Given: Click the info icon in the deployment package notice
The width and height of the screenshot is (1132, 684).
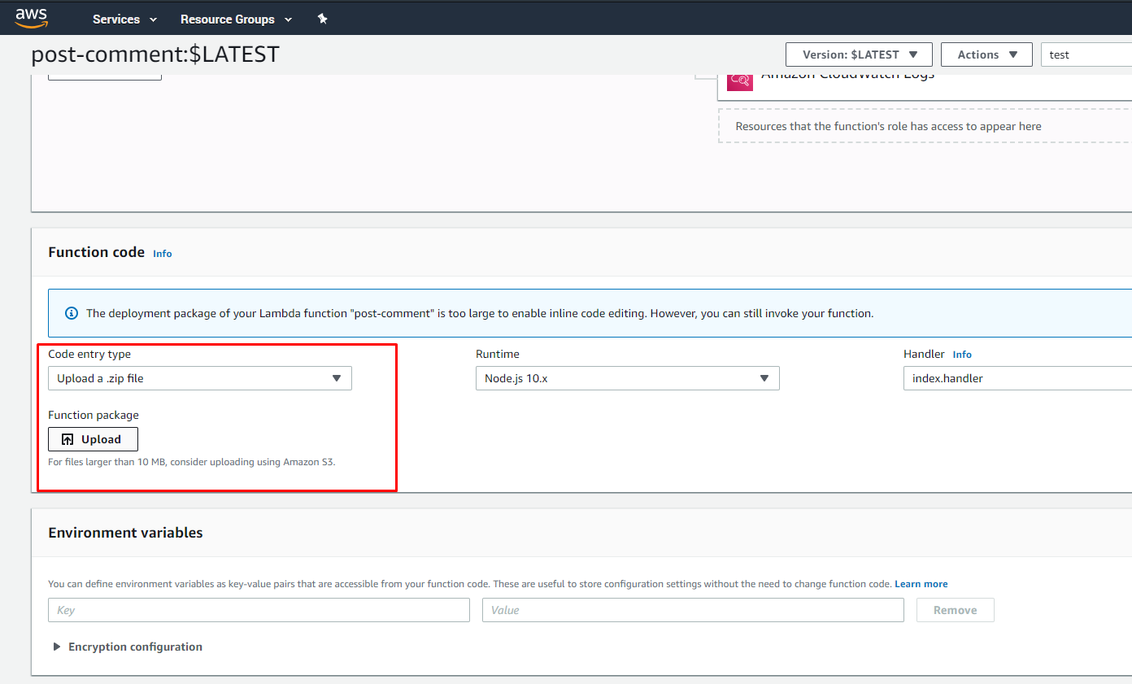Looking at the screenshot, I should (x=72, y=313).
